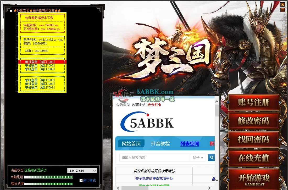The width and height of the screenshot is (288, 190).
Task: Click web panel scroll right arrow
Action: pos(209,188)
